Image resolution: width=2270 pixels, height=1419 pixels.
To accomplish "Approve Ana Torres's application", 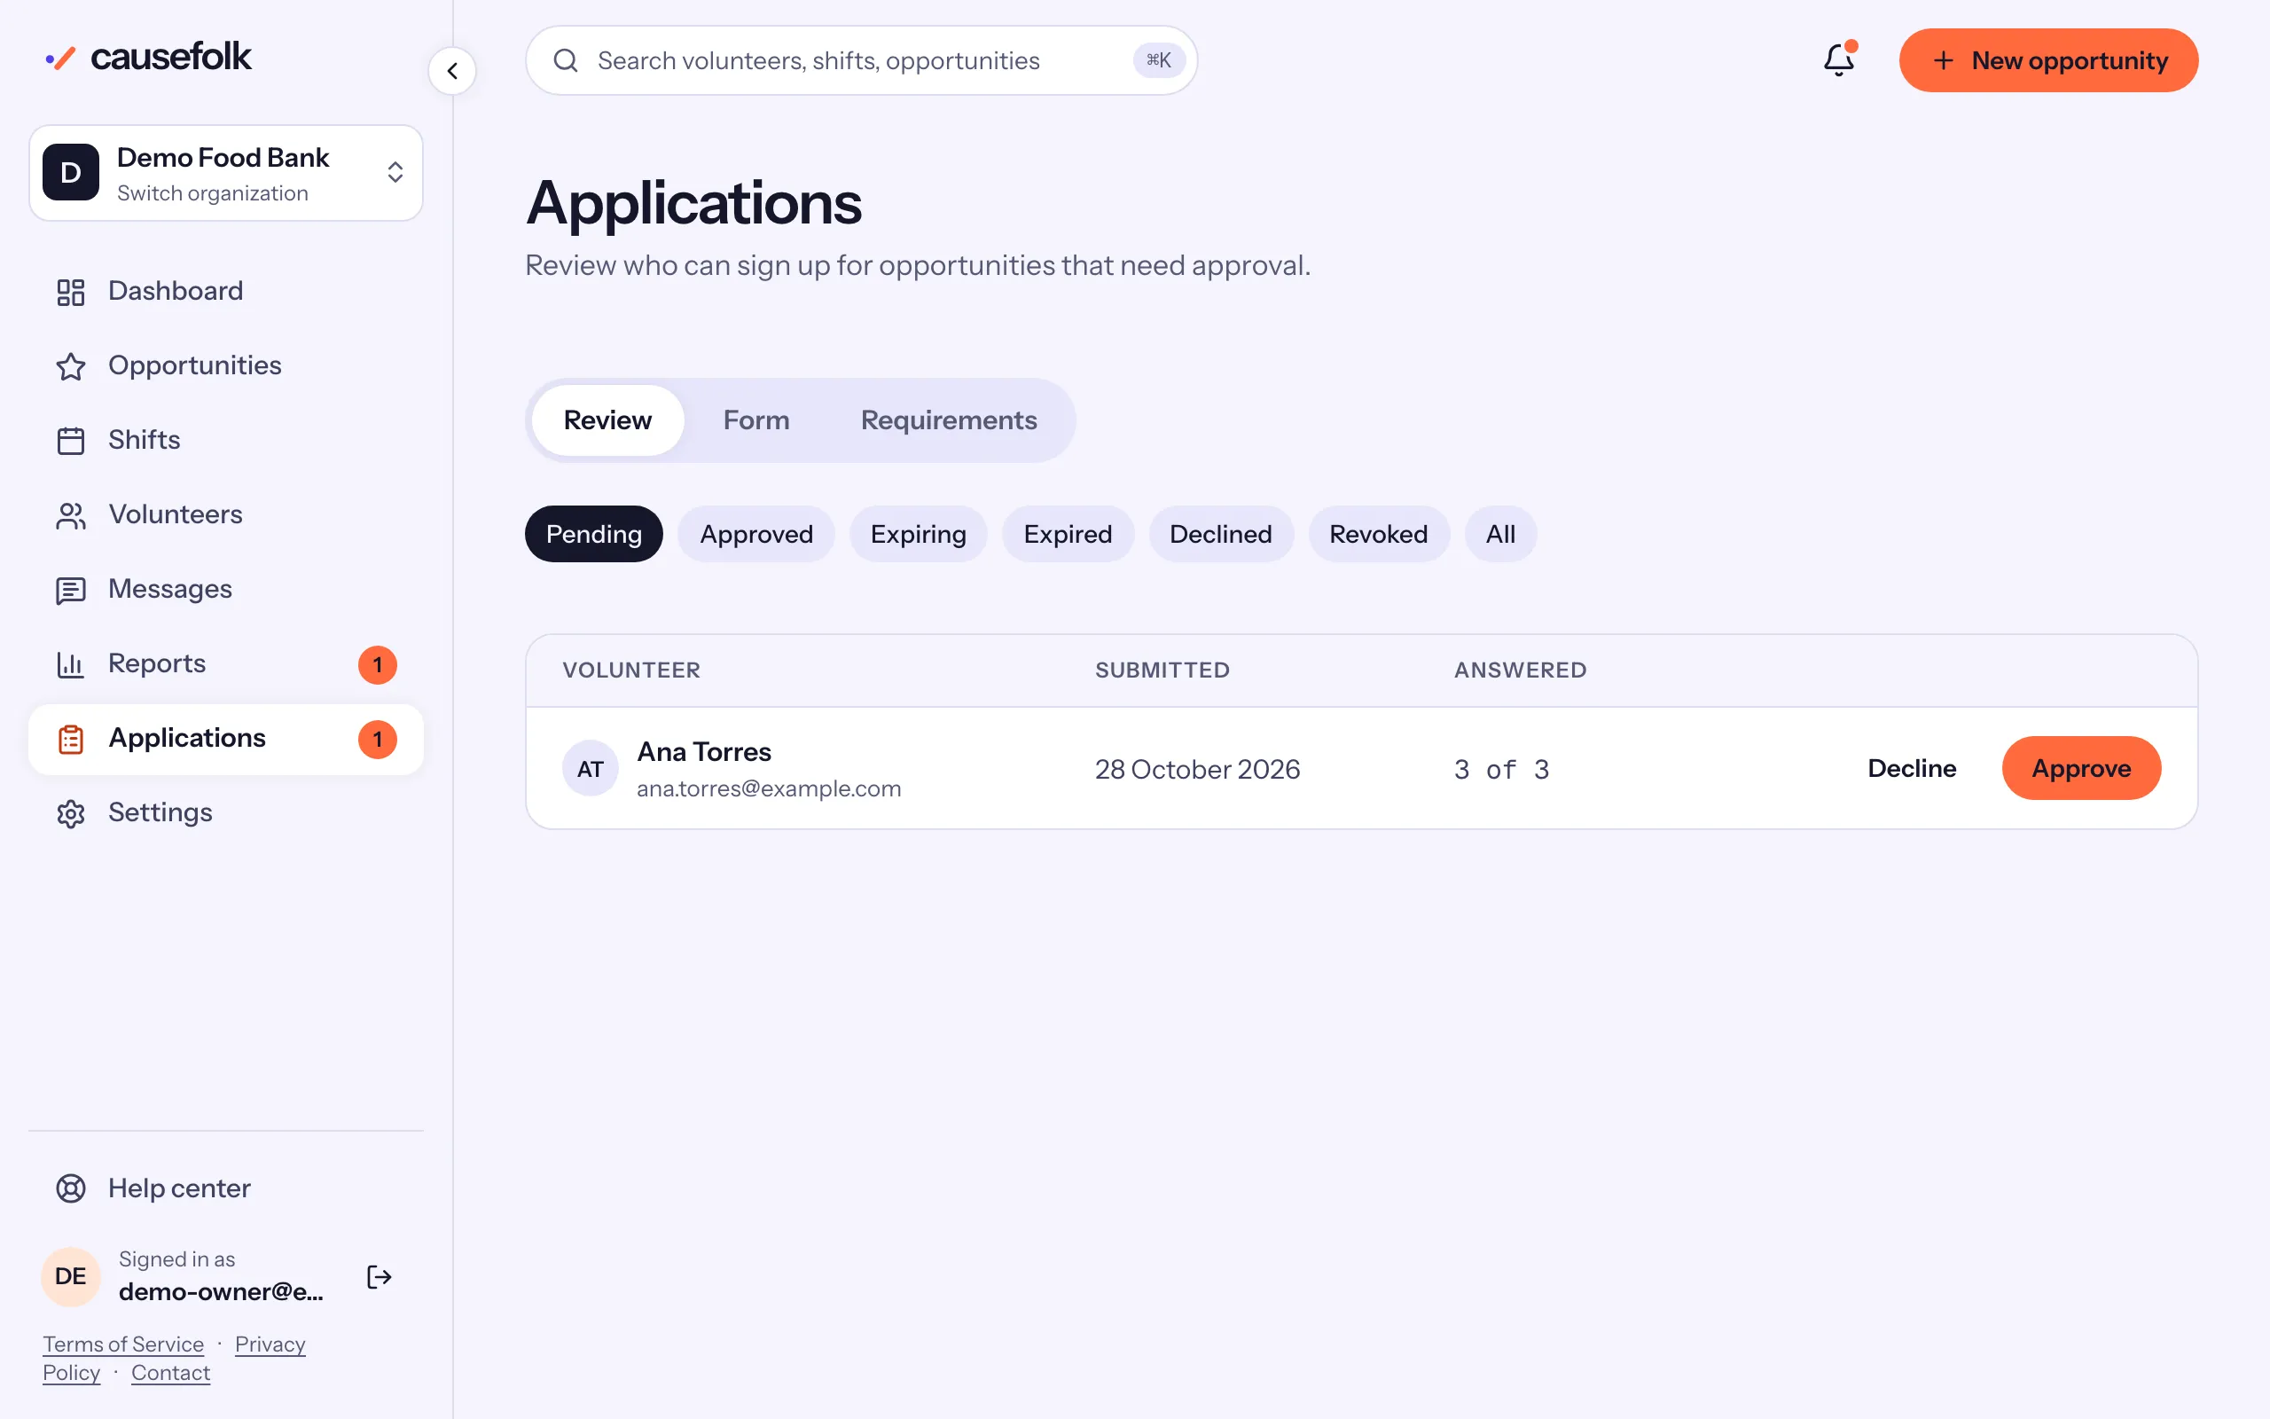I will pyautogui.click(x=2080, y=769).
